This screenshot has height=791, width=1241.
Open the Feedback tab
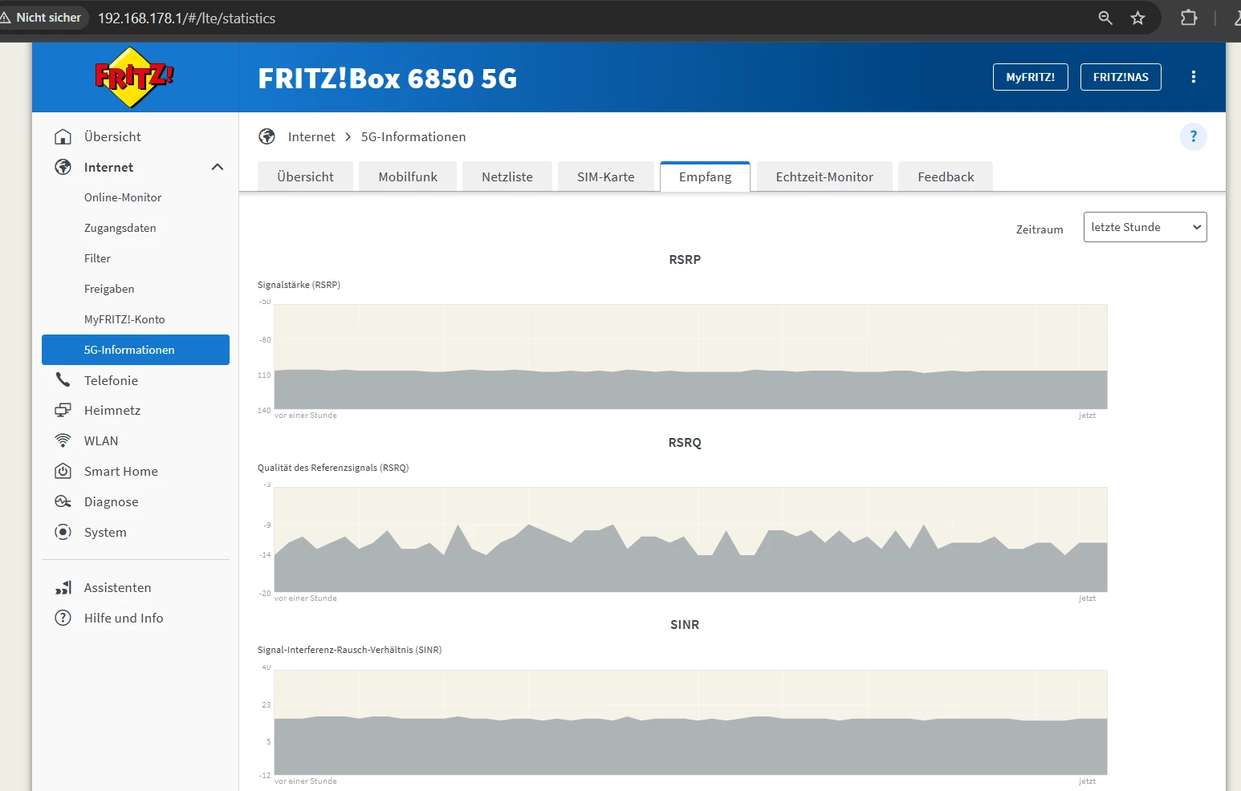[x=946, y=176]
